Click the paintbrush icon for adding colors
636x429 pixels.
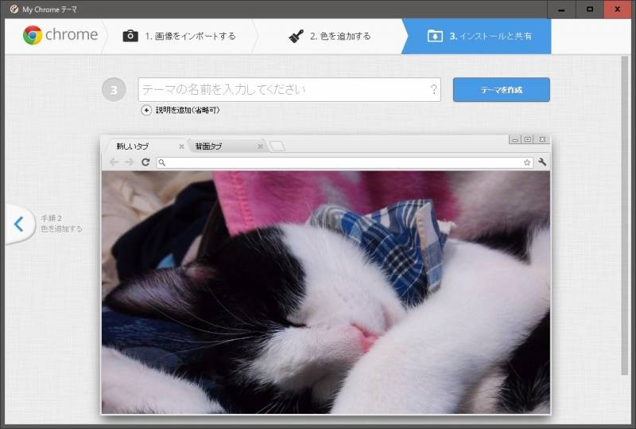point(296,36)
